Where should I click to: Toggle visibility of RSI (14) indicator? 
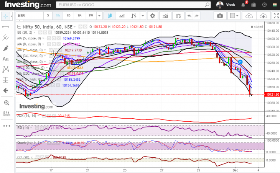coord(37,128)
